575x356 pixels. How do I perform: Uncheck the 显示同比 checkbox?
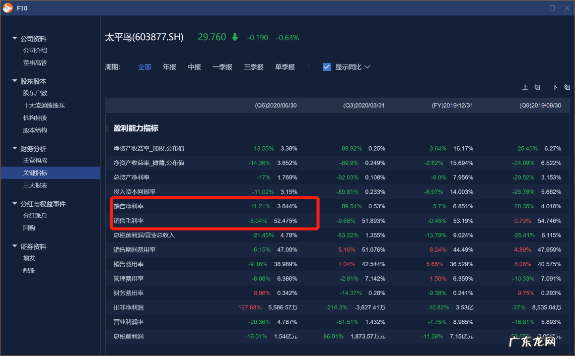[x=327, y=67]
